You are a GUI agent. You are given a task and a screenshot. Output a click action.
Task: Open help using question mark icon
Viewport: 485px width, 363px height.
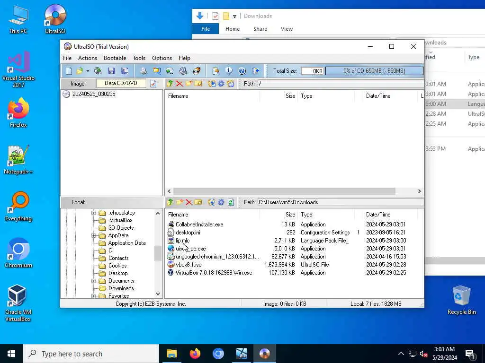coord(242,71)
